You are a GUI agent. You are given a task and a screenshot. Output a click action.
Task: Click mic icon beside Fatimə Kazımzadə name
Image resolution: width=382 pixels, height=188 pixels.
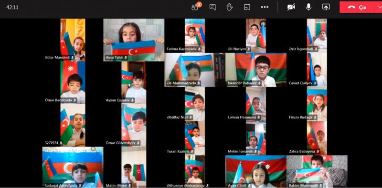[199, 49]
